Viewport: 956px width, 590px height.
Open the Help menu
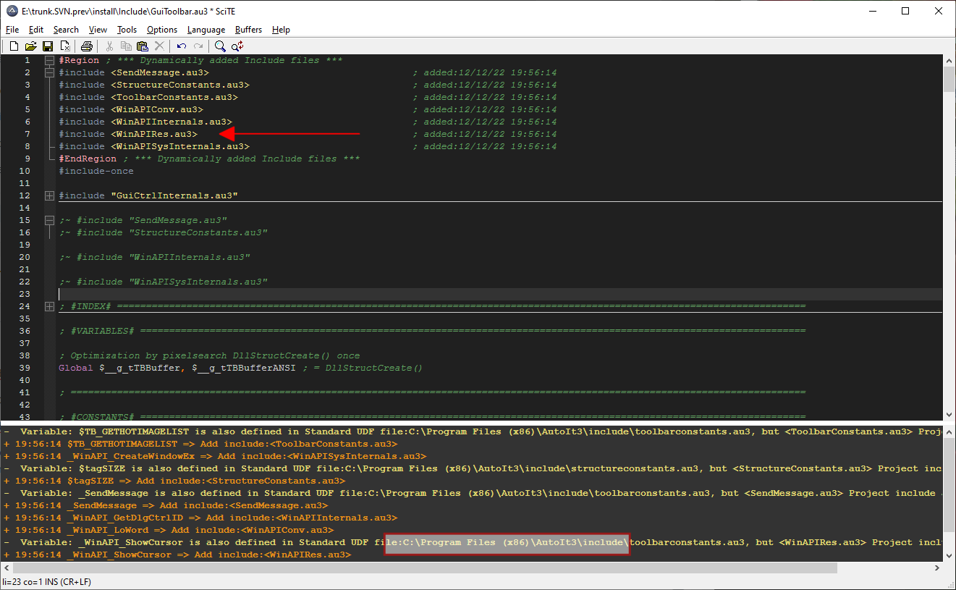281,30
